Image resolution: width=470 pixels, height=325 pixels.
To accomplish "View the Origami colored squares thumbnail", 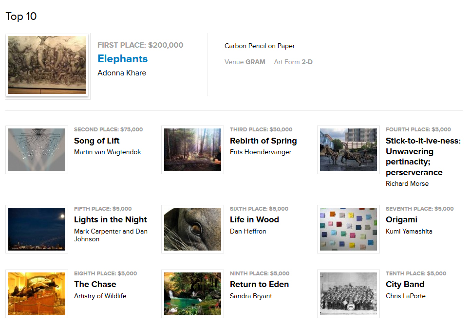I will 348,229.
